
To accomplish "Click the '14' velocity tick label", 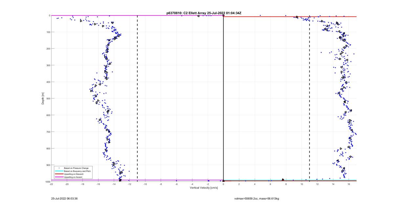I will [333, 184].
